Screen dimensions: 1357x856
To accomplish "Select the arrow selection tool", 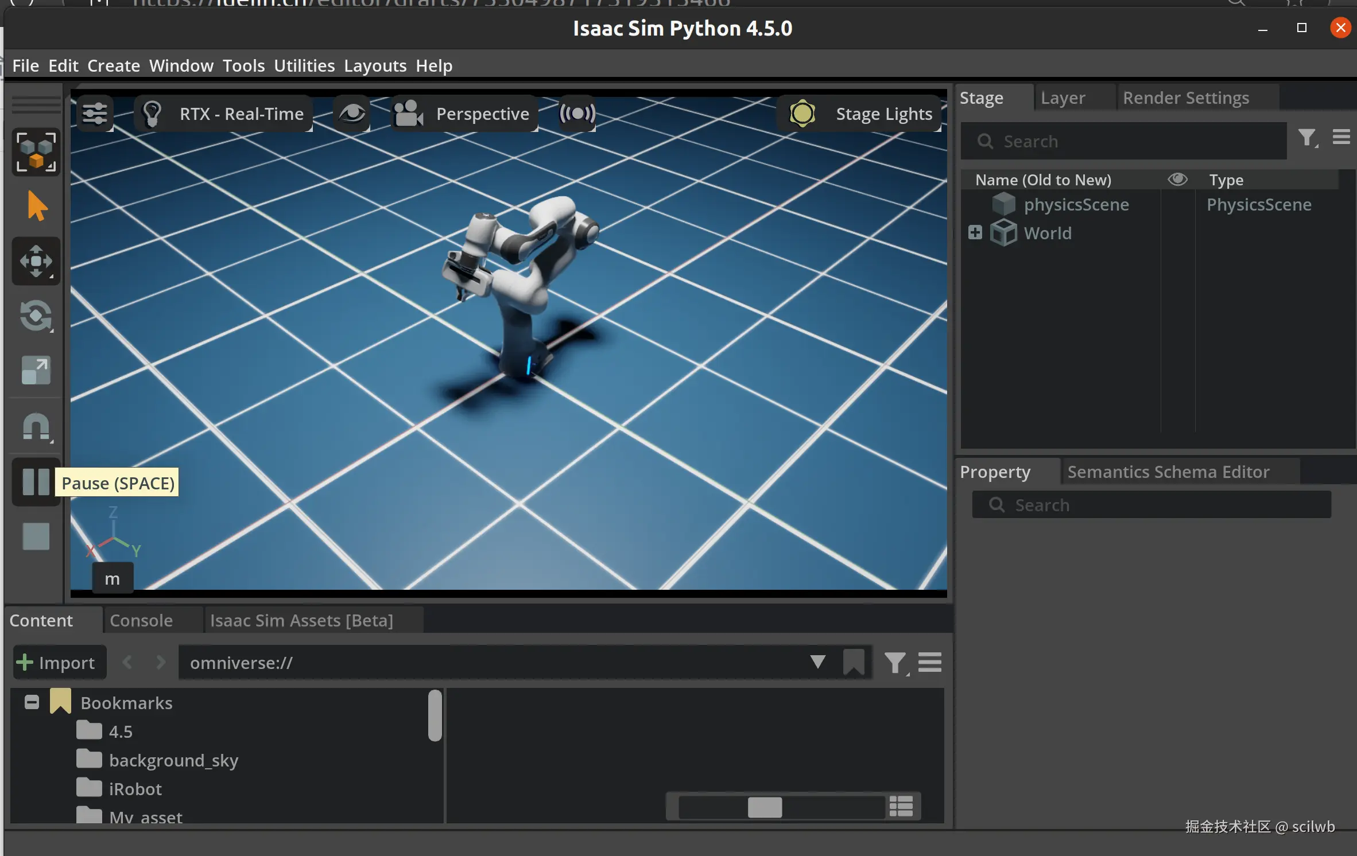I will (x=37, y=206).
